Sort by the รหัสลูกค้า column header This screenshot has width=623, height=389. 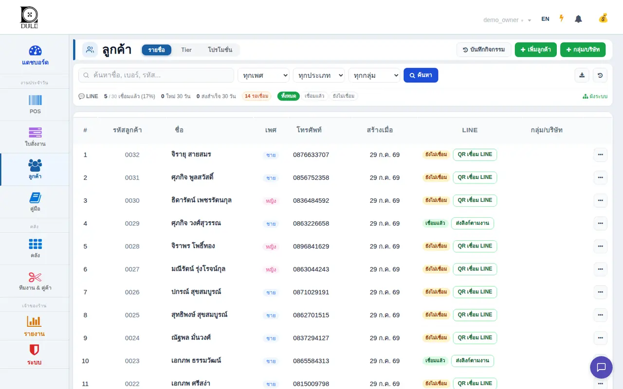128,130
